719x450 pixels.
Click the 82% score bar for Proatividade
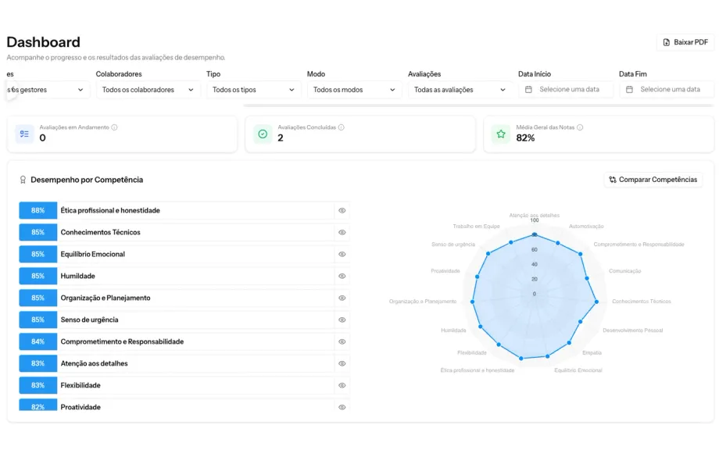pos(38,405)
